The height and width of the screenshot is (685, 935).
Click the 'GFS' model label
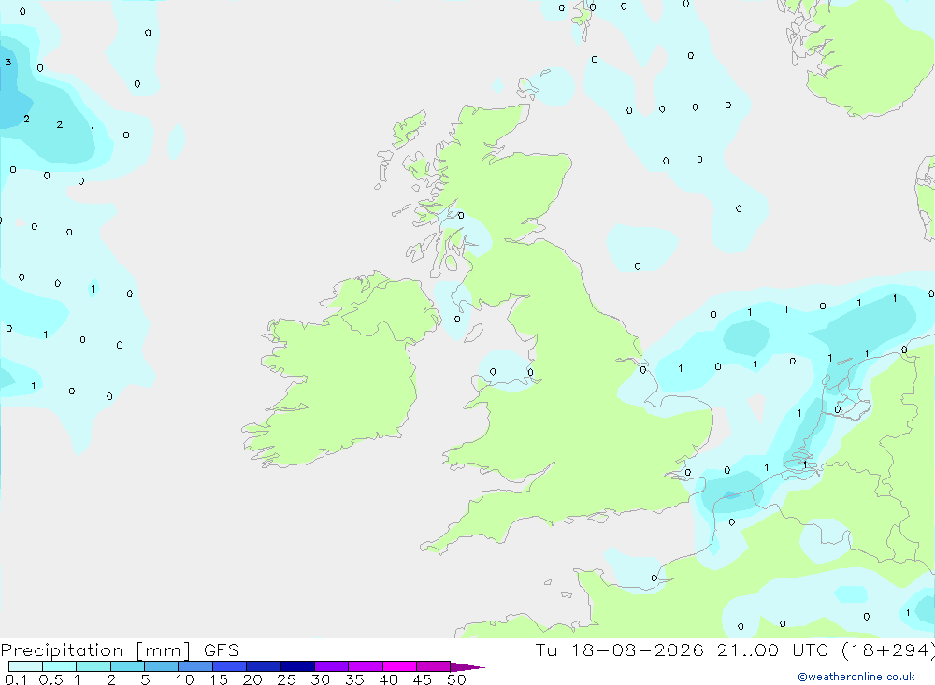[x=222, y=649]
